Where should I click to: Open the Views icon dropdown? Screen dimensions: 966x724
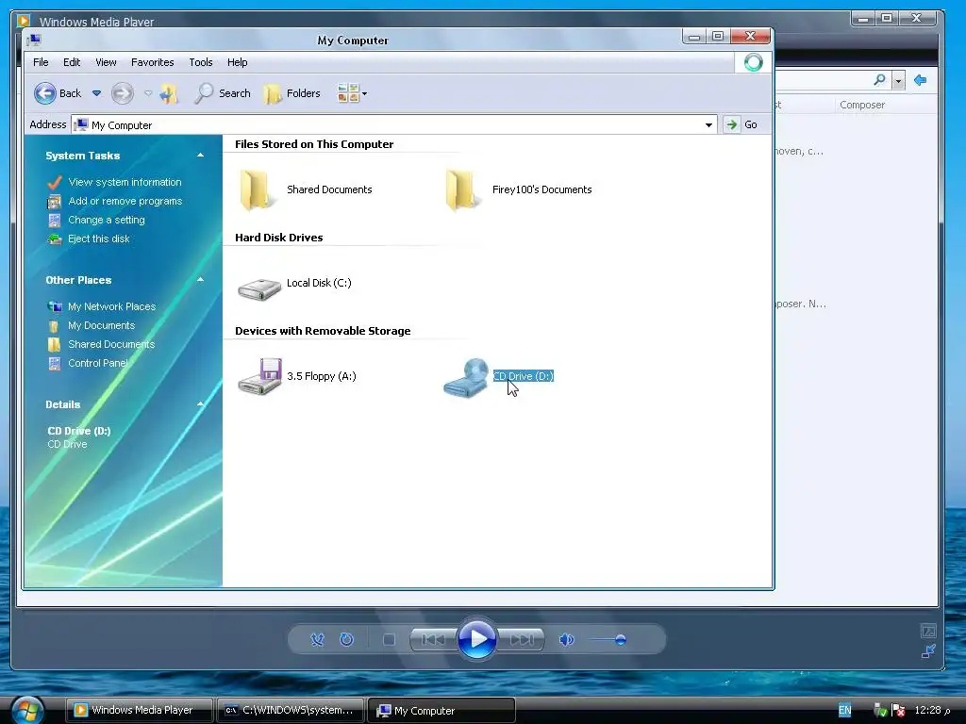[353, 93]
